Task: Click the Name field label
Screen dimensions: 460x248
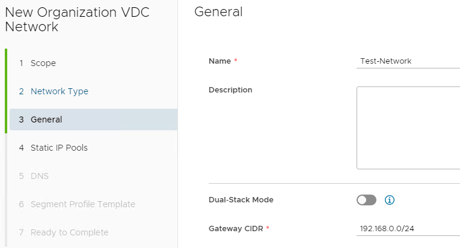Action: click(x=219, y=61)
